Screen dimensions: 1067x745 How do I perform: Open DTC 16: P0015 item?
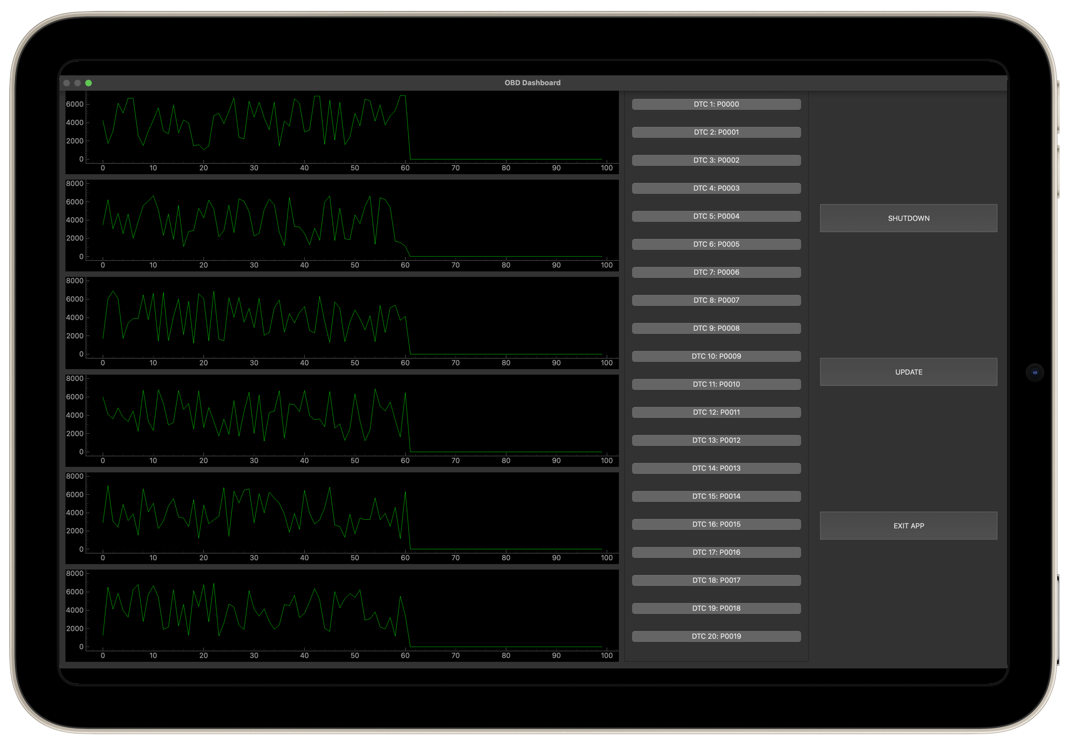pos(716,524)
